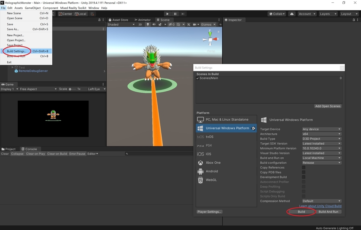Click the Step frame button
Viewport: 361px width, 230px height.
coord(183,14)
